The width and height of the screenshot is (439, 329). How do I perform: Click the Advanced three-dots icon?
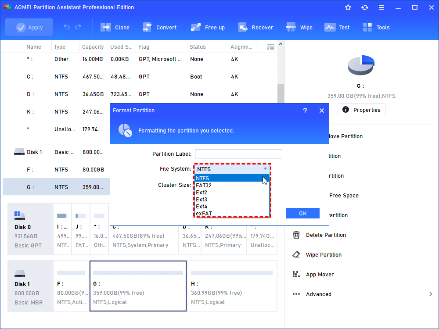coord(296,294)
